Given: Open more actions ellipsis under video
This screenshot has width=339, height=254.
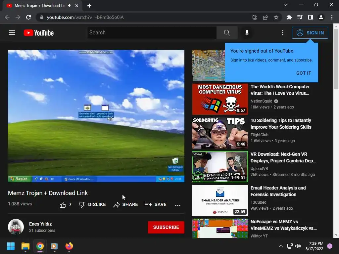Looking at the screenshot, I should (x=178, y=205).
